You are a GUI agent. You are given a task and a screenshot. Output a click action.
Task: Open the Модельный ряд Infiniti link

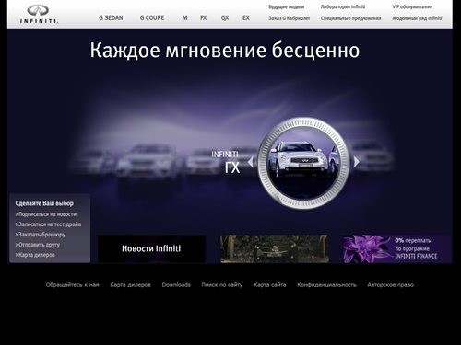417,18
